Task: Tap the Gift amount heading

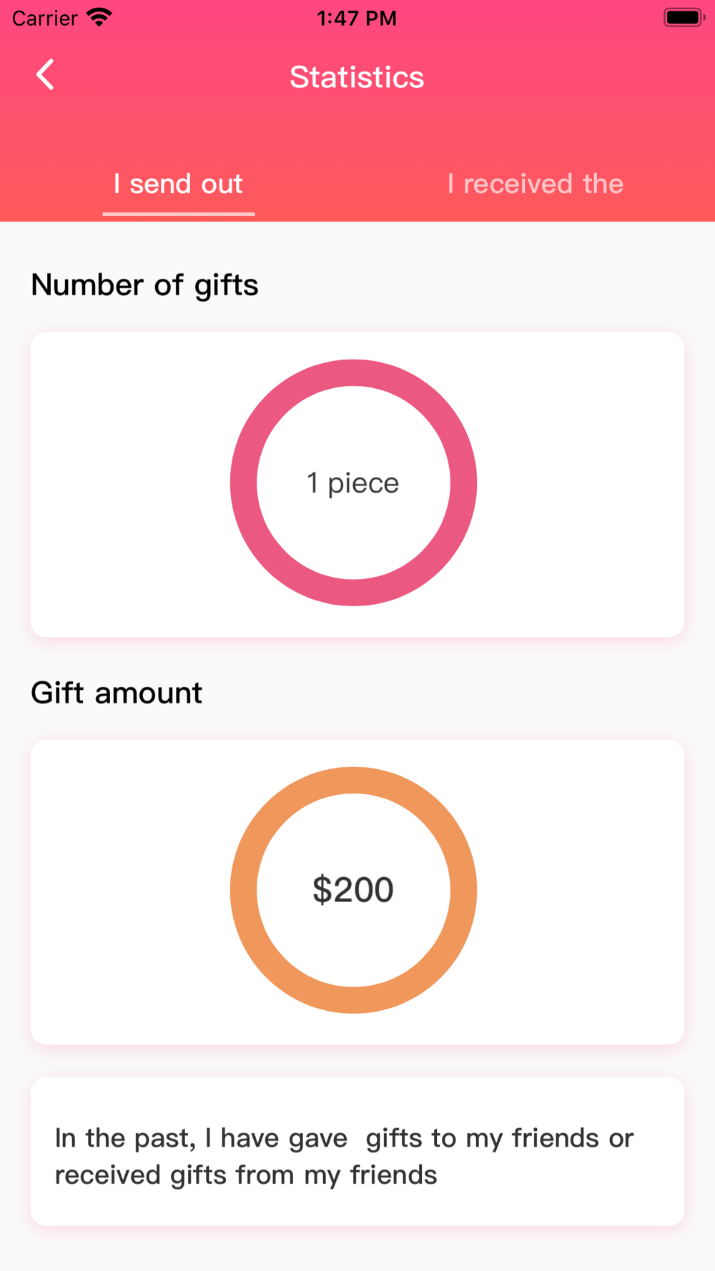Action: [x=117, y=693]
